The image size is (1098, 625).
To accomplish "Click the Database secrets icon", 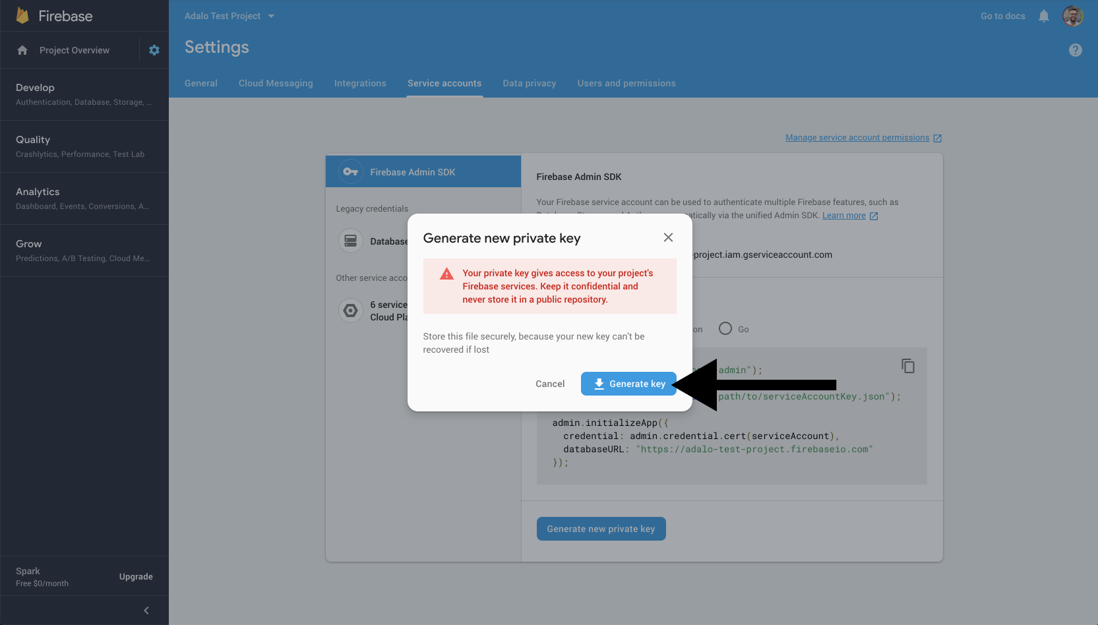I will (x=351, y=241).
